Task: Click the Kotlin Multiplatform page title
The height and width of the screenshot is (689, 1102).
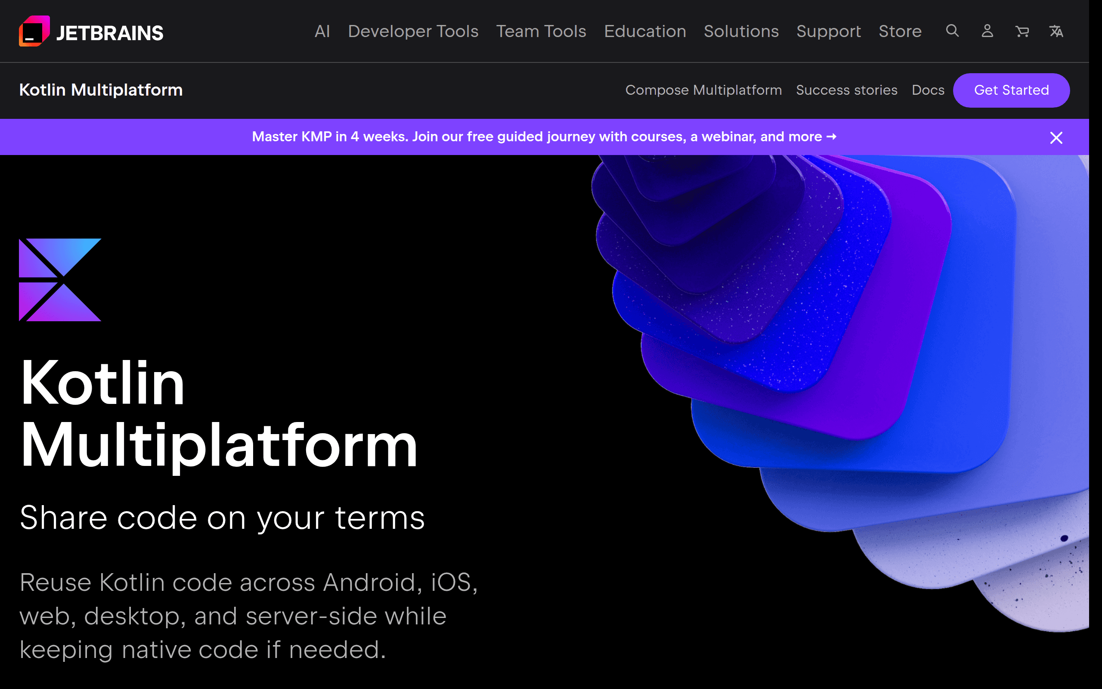Action: 101,90
